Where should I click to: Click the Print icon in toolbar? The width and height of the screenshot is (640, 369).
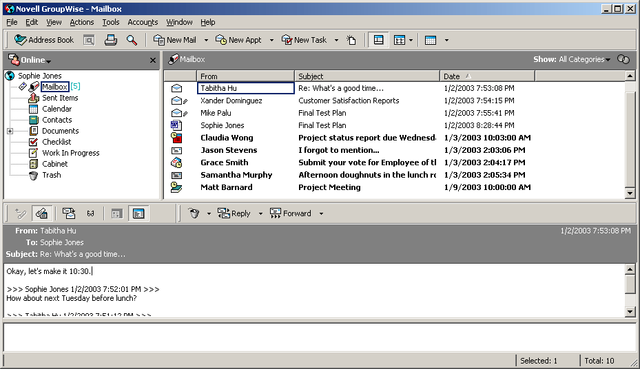(111, 40)
